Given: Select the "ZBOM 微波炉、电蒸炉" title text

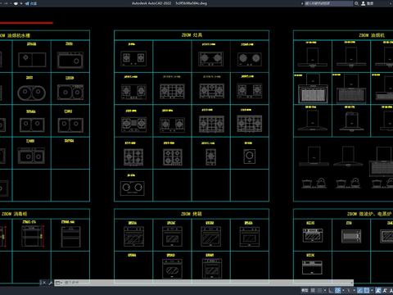Looking at the screenshot, I should pos(369,214).
